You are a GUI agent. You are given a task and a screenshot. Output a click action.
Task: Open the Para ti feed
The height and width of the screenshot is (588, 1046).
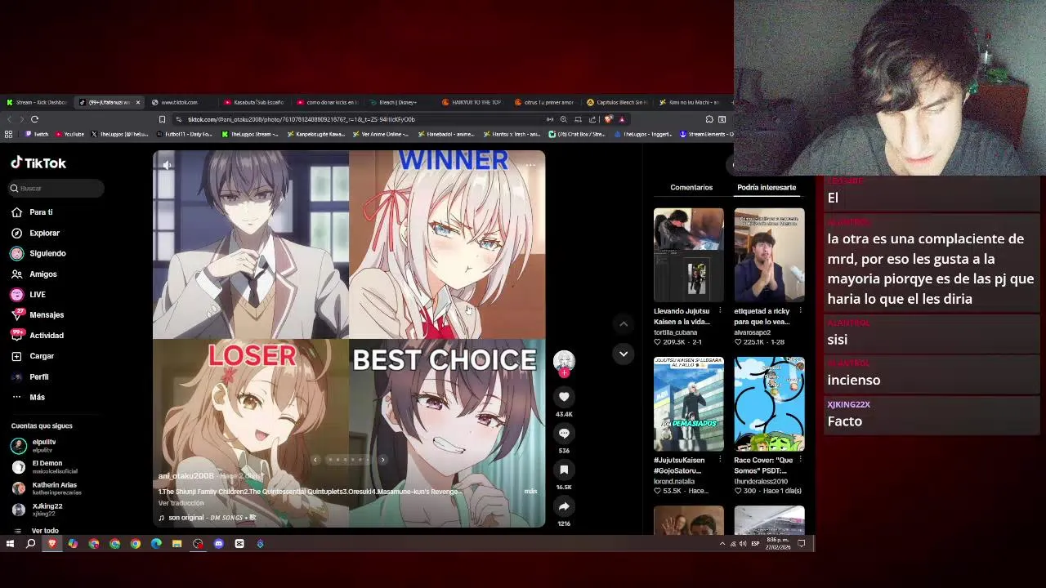[x=33, y=212]
